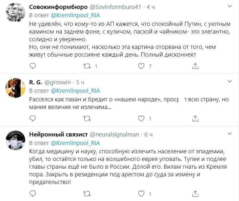Open the options chevron on Нейронный связист's tweet

click(x=229, y=134)
